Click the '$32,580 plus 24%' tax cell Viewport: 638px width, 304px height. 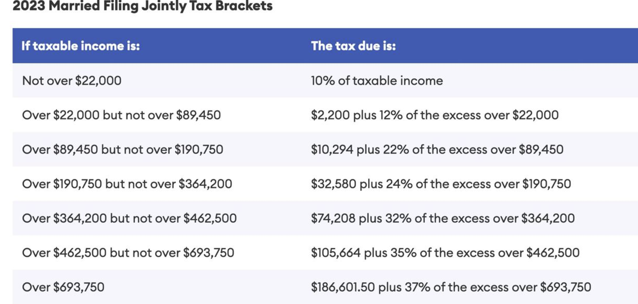tap(441, 184)
